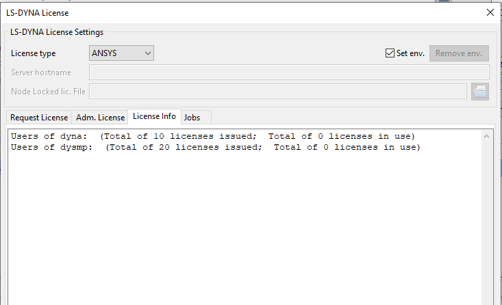Screen dimensions: 502x305
Task: Toggle the Set env. checkbox
Action: 390,53
